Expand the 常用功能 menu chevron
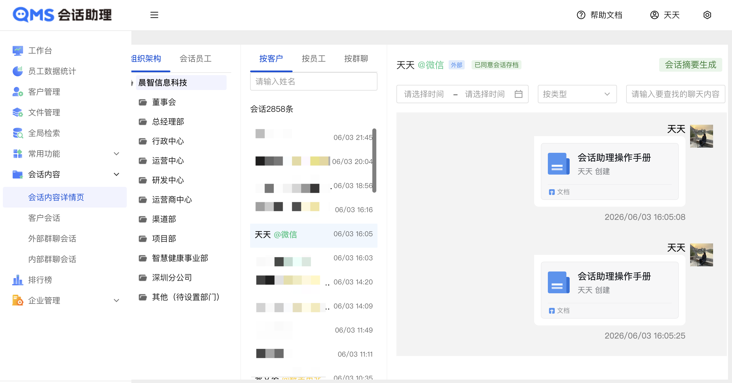The image size is (732, 383). pos(116,154)
